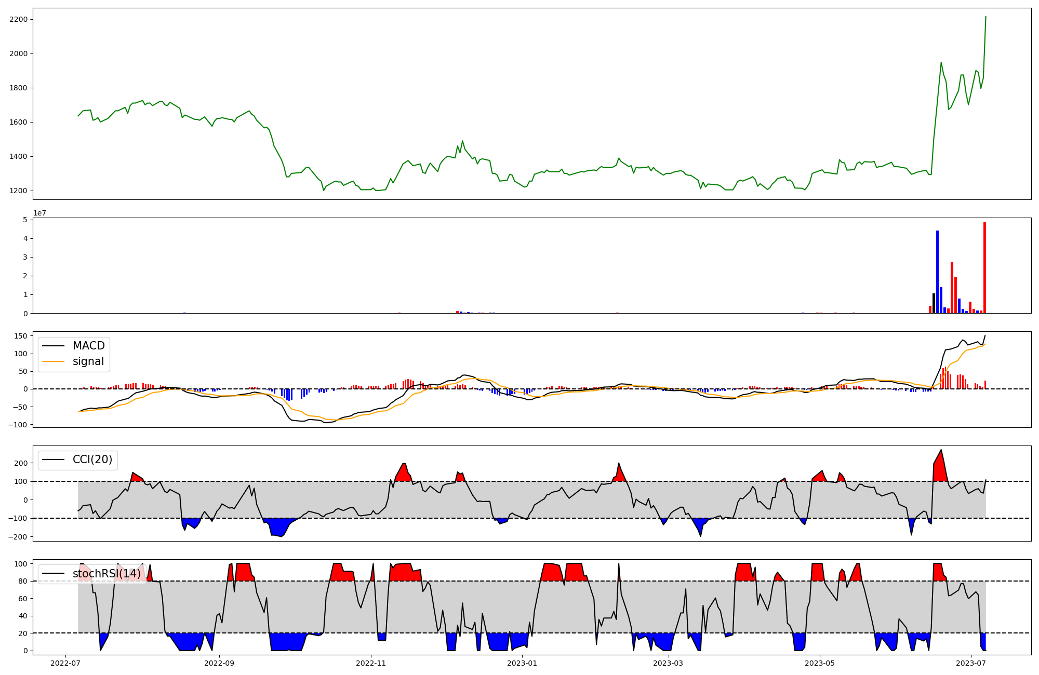Image resolution: width=1039 pixels, height=675 pixels.
Task: Click the -200 label on CCI axis
Action: [x=18, y=537]
